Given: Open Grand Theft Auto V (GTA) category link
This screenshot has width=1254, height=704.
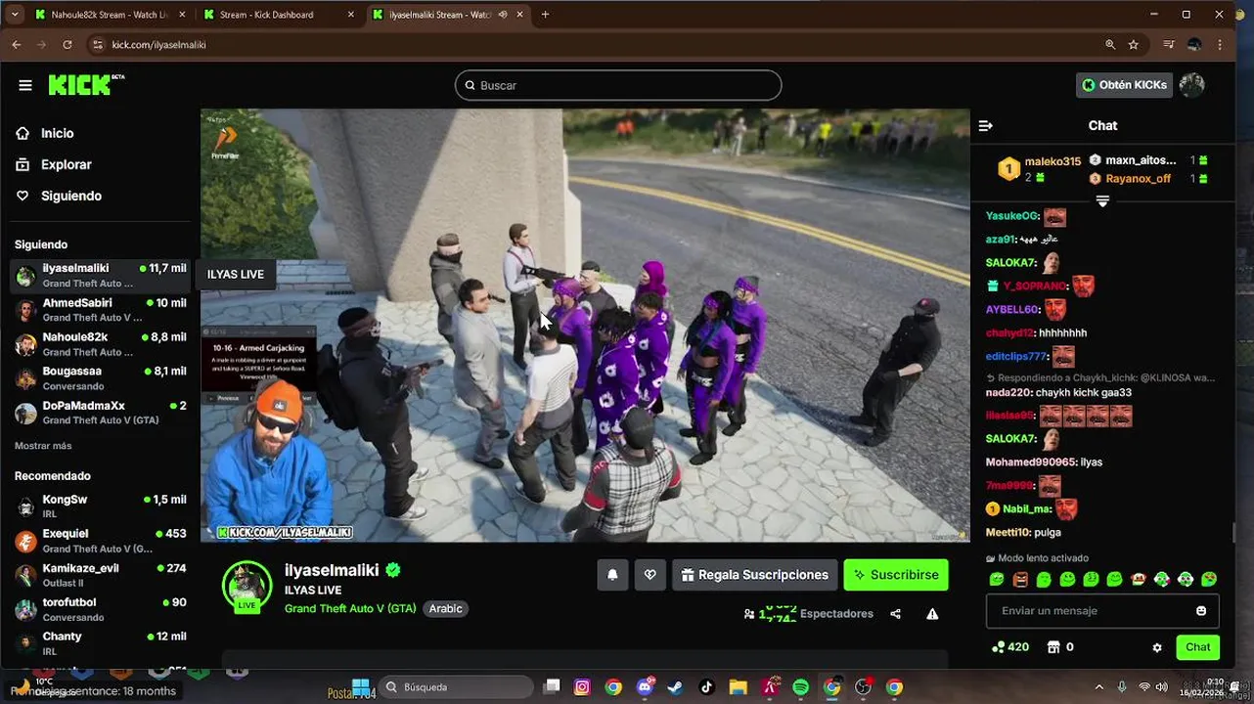Looking at the screenshot, I should click(x=350, y=608).
